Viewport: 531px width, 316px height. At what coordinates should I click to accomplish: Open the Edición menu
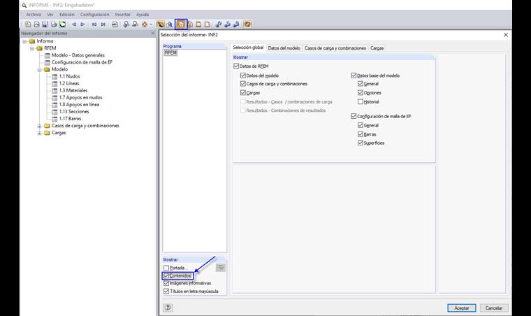click(x=66, y=15)
